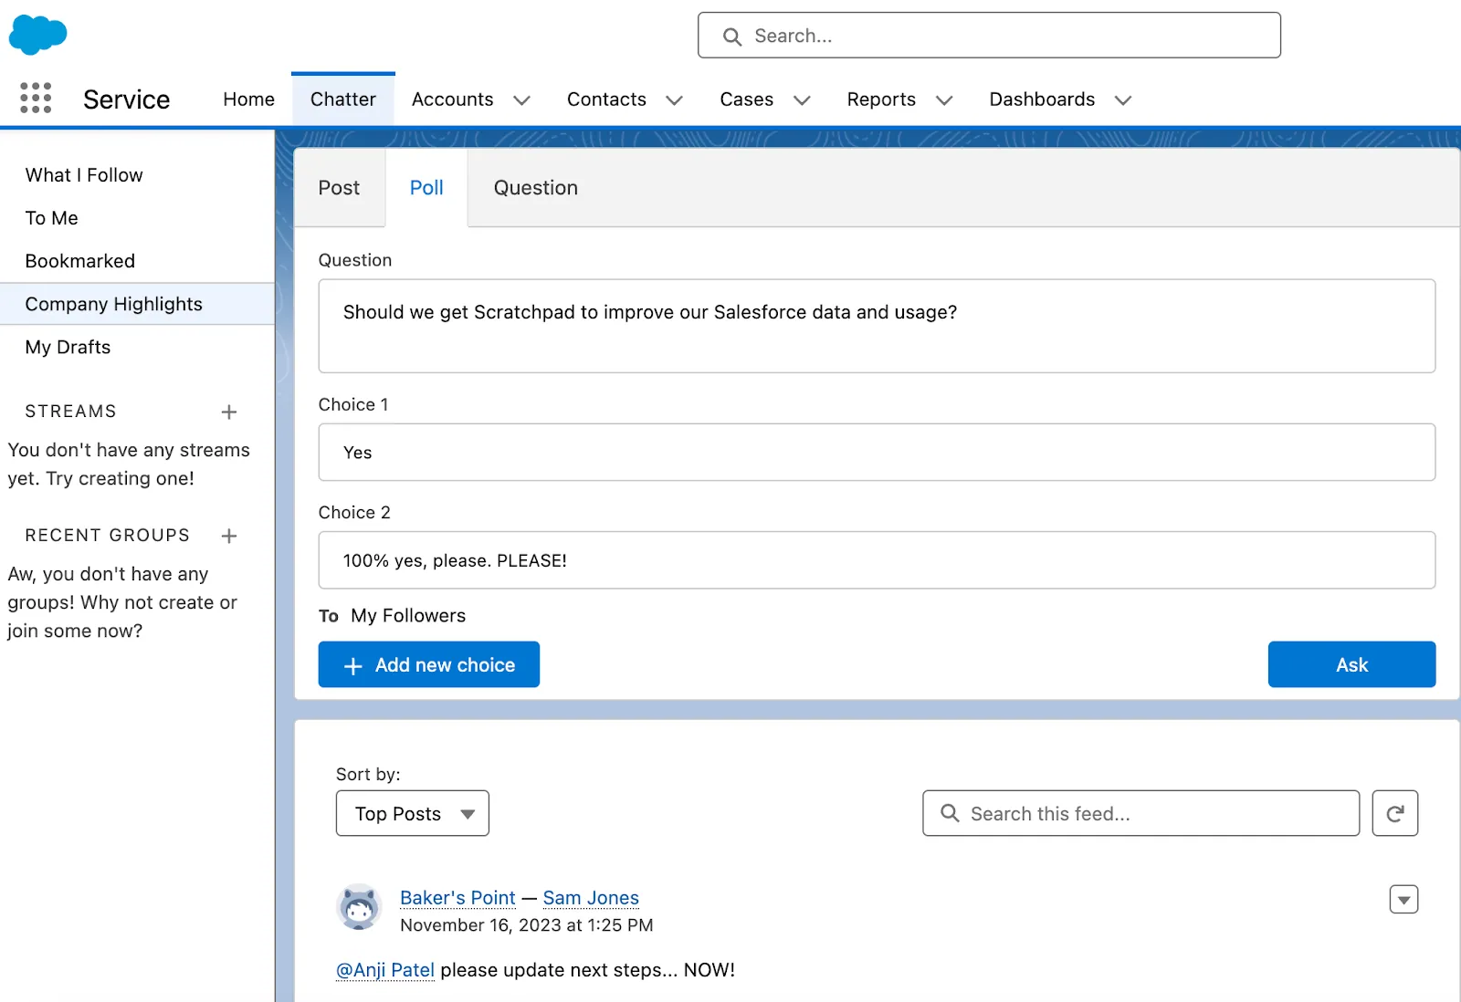The image size is (1461, 1002).
Task: Click the @Anji Patel mention
Action: pos(385,970)
